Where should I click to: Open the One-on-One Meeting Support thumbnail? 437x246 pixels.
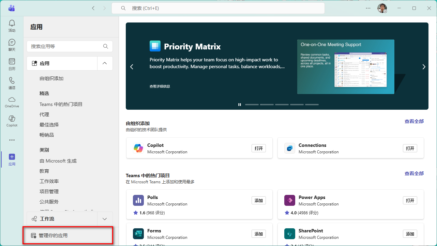346,67
